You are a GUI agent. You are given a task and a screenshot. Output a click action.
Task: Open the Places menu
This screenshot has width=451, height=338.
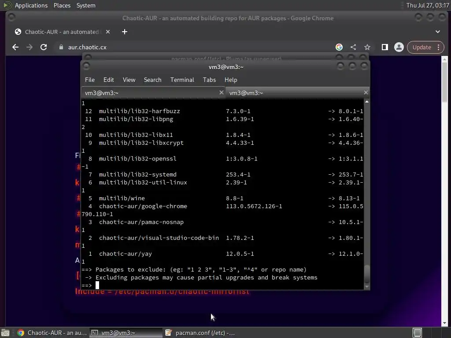[62, 5]
